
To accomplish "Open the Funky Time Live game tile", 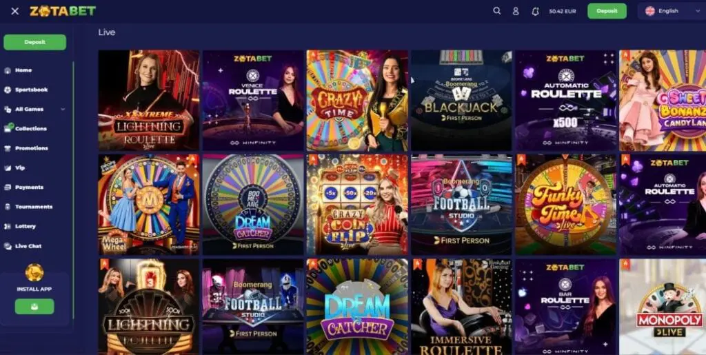I will coord(565,205).
